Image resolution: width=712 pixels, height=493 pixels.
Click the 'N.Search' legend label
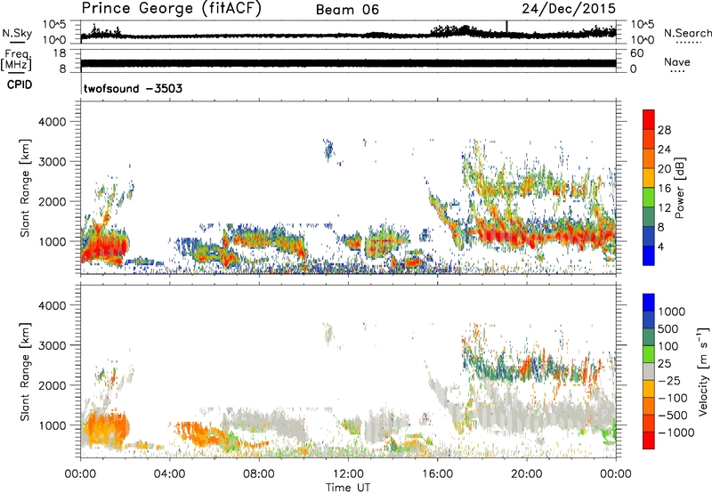pos(687,33)
